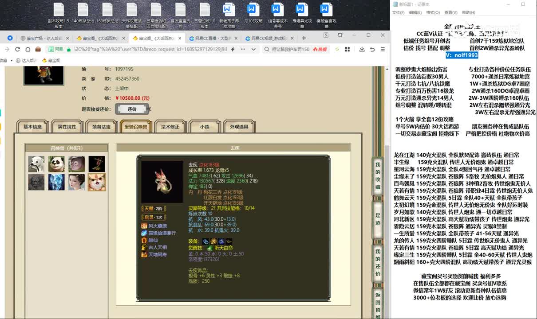Select the polar bear summon pet thumbnail
This screenshot has height=319, width=537.
(x=36, y=164)
